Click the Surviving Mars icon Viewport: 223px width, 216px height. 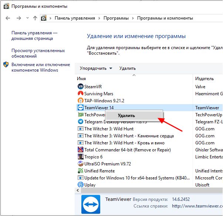pos(81,93)
